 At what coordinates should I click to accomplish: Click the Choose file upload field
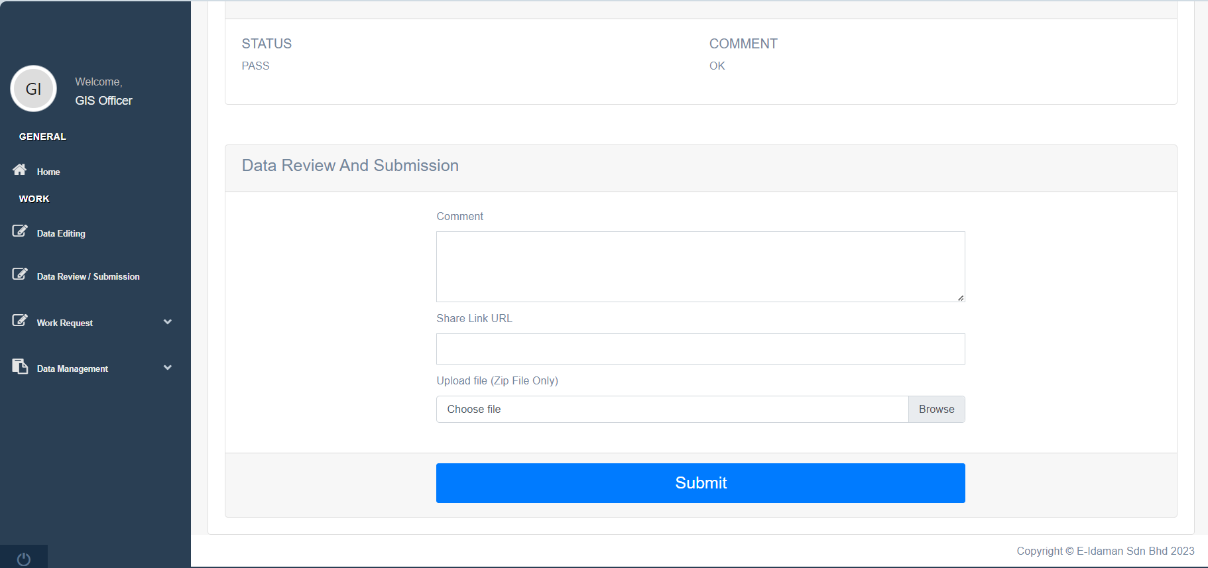coord(672,410)
